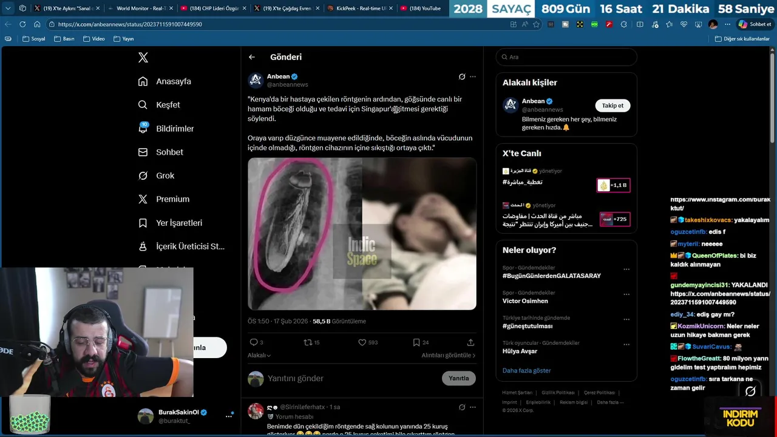
Task: Open the x-ray image in the post
Action: point(362,234)
